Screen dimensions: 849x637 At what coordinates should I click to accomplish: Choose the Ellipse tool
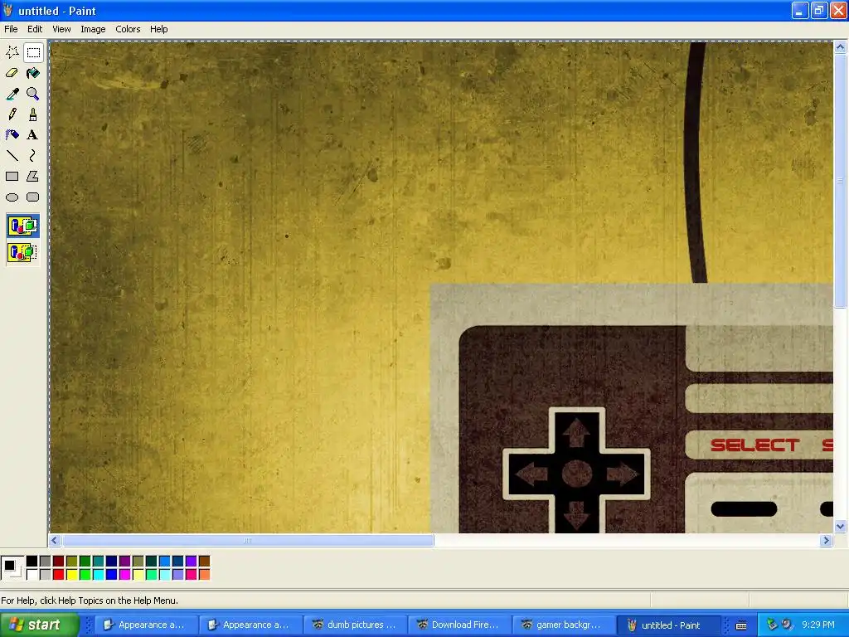tap(12, 197)
